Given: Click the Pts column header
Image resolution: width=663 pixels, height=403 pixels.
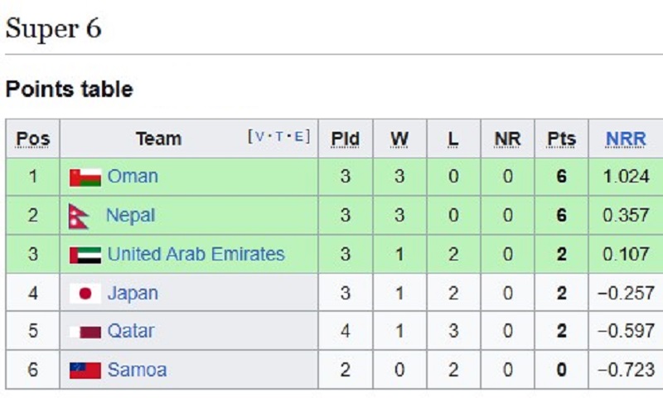Looking at the screenshot, I should tap(561, 138).
